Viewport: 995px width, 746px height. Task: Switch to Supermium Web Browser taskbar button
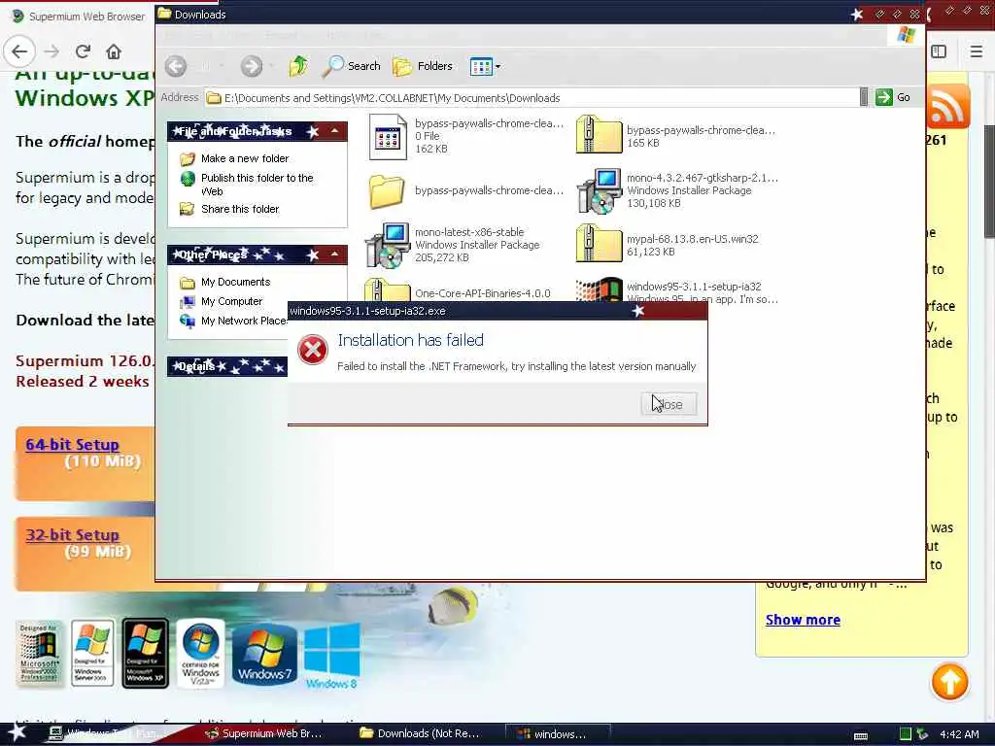(265, 734)
